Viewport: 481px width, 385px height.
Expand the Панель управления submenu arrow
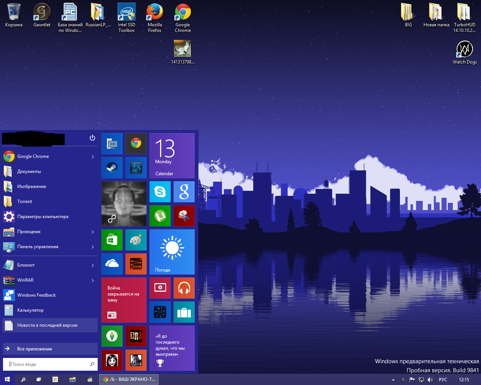(x=93, y=247)
